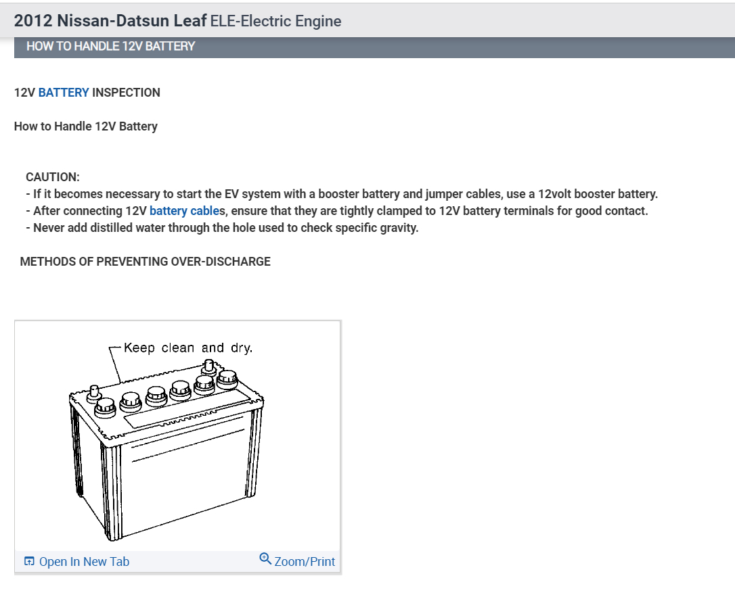This screenshot has width=735, height=597.
Task: Follow the 'battery cable' hyperlink
Action: 184,211
